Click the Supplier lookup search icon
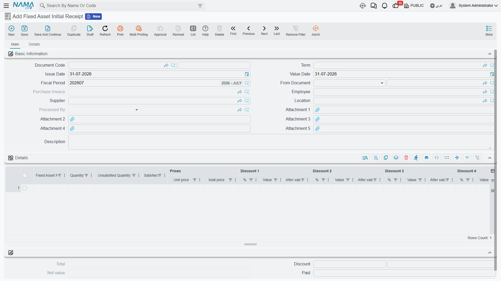The height and width of the screenshot is (281, 501). tap(247, 101)
